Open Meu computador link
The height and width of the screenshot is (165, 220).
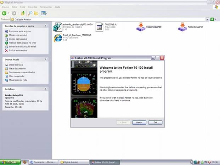pos(17,76)
